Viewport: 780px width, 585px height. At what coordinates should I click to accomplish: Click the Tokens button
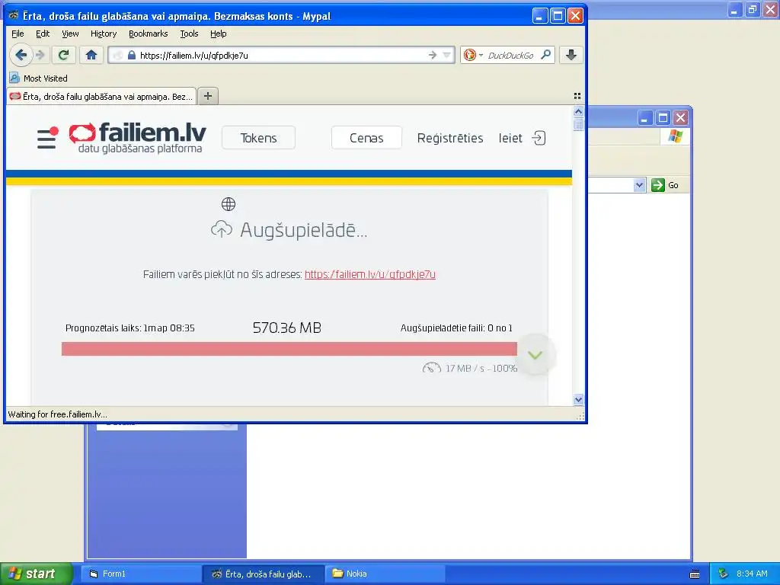pos(258,138)
